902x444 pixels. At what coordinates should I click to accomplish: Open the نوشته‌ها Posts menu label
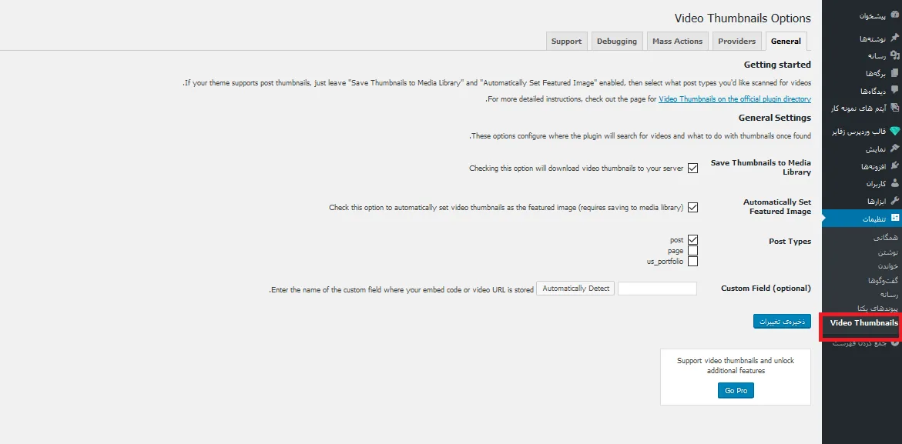pyautogui.click(x=872, y=38)
